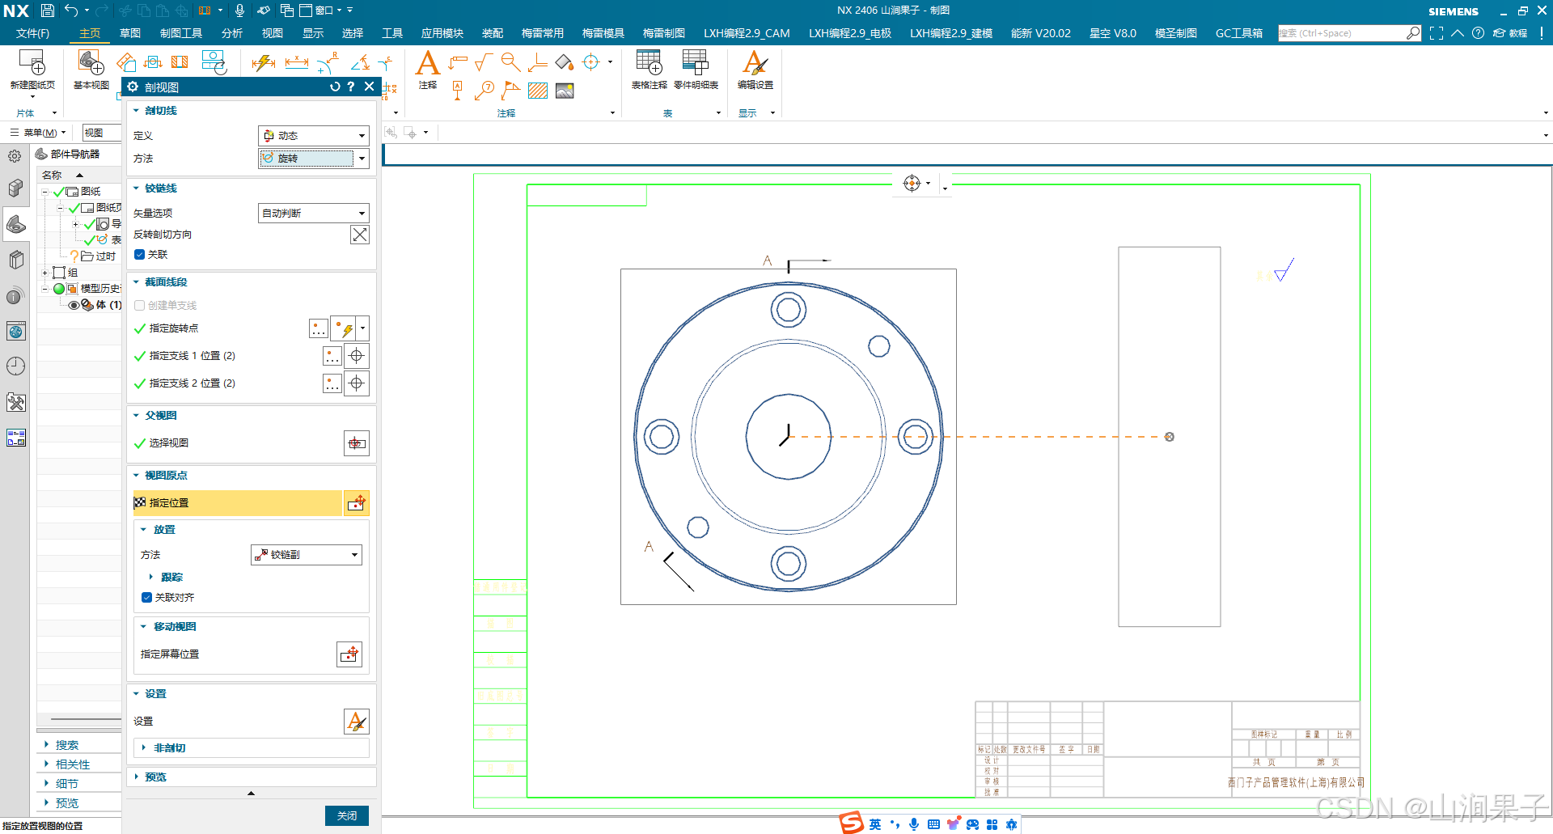Screen dimensions: 1553x834
Task: Click the Sogou IME microphone icon
Action: click(x=914, y=824)
